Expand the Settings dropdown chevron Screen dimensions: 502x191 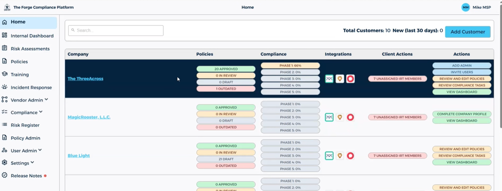pos(32,163)
